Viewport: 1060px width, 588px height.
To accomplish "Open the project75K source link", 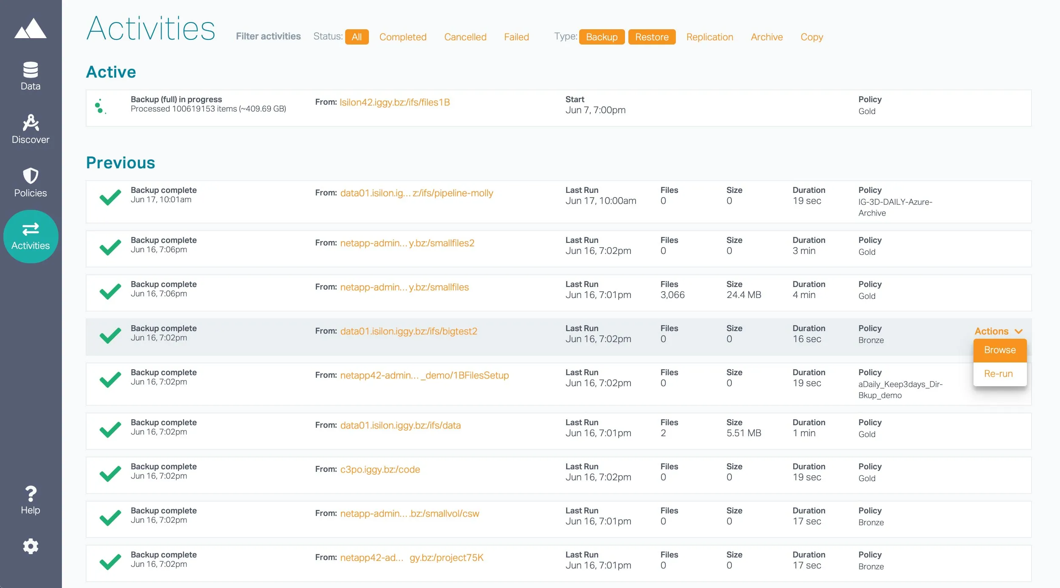I will (x=412, y=557).
